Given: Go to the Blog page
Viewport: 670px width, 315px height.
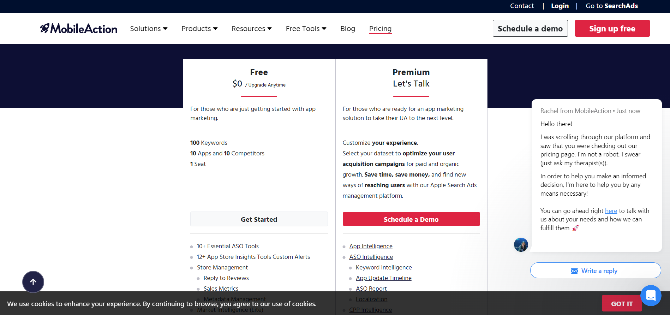Looking at the screenshot, I should tap(347, 29).
